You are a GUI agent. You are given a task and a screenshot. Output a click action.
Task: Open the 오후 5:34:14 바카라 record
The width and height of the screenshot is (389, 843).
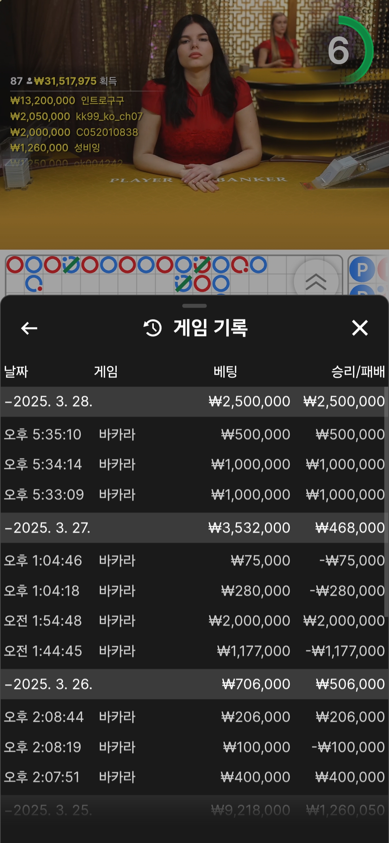pyautogui.click(x=194, y=464)
